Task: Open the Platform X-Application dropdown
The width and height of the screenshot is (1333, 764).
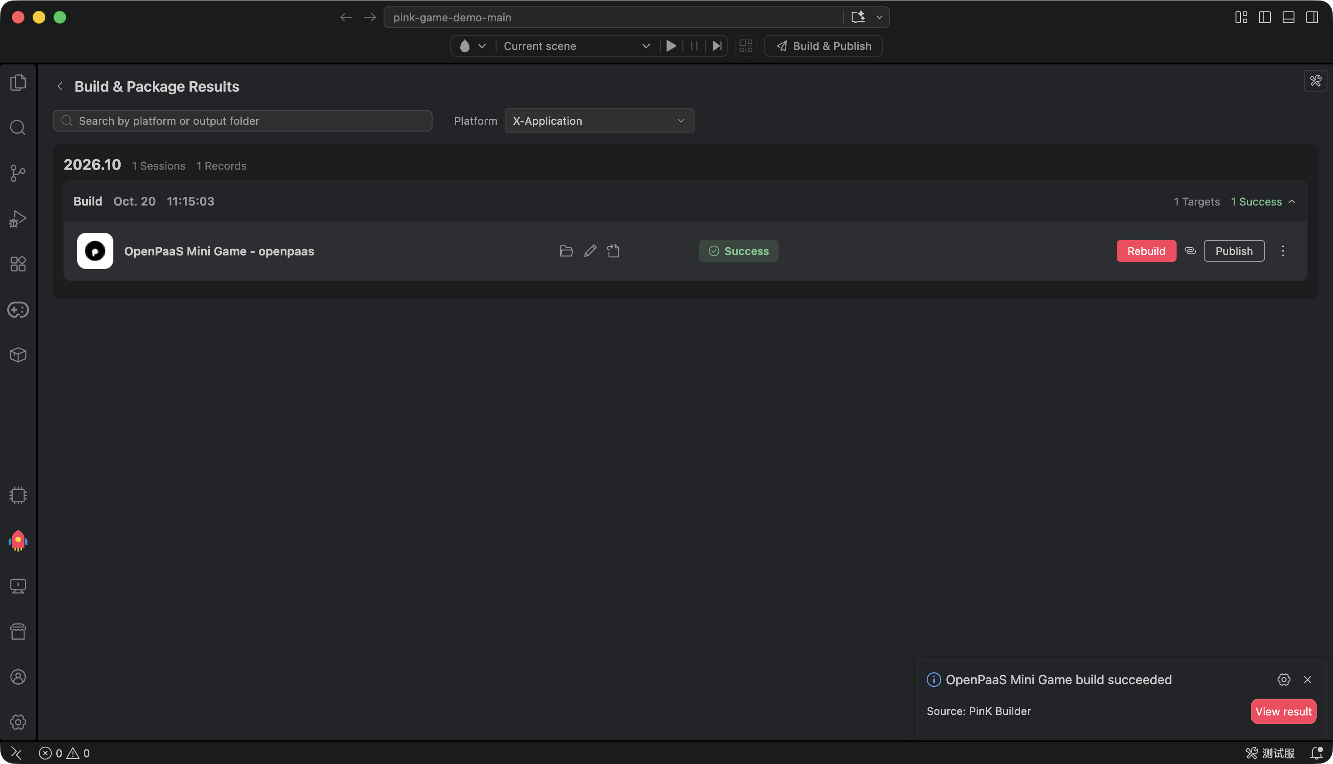Action: pyautogui.click(x=599, y=121)
